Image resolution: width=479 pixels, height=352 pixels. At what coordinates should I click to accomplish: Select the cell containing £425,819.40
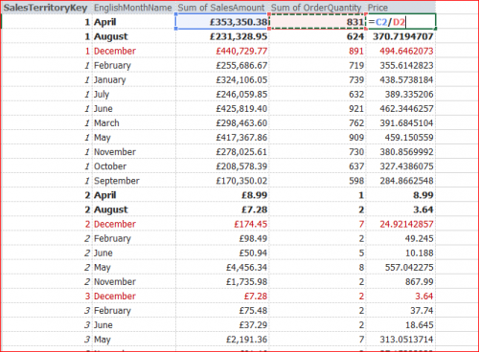click(222, 109)
